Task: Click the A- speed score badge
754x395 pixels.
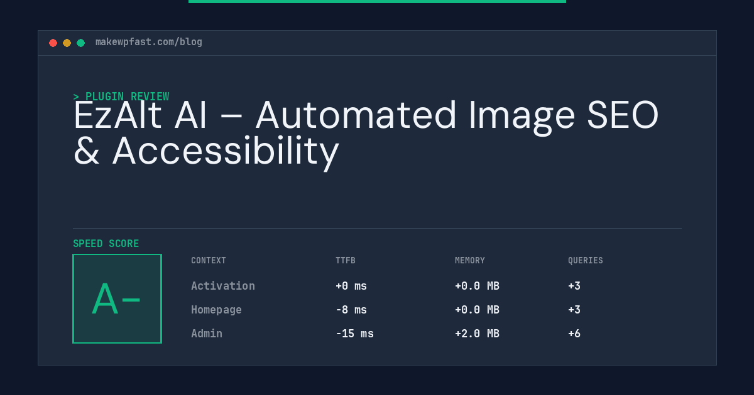Action: tap(117, 298)
